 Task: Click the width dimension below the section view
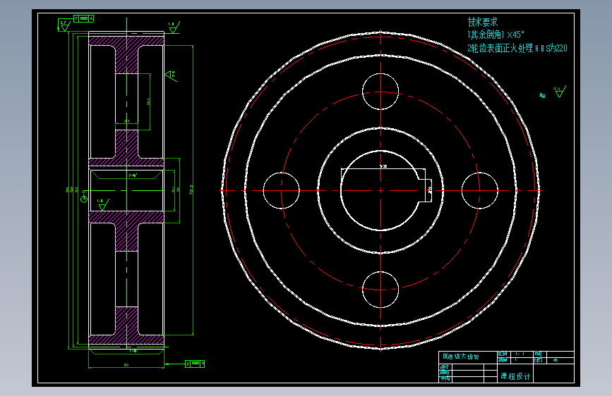point(126,365)
